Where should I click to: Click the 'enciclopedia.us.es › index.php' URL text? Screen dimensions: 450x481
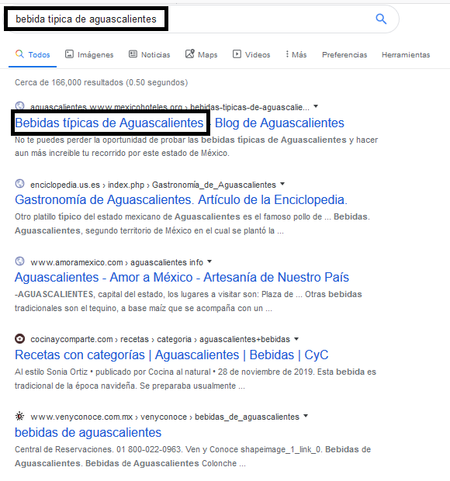pyautogui.click(x=153, y=185)
